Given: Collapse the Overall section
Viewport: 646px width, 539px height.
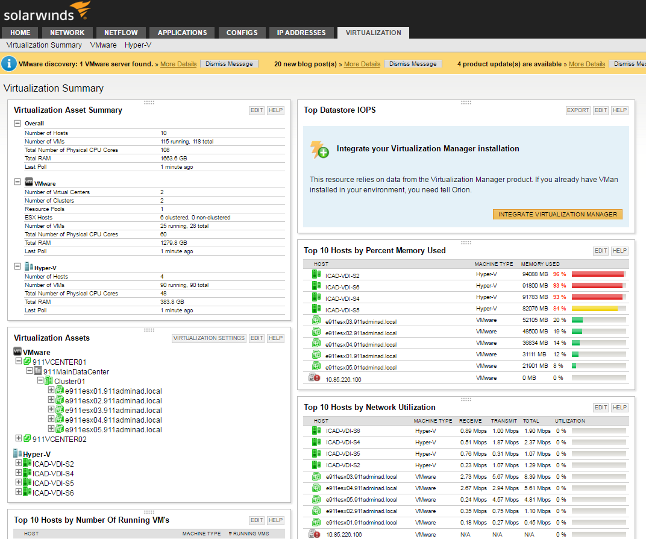Looking at the screenshot, I should (x=17, y=123).
